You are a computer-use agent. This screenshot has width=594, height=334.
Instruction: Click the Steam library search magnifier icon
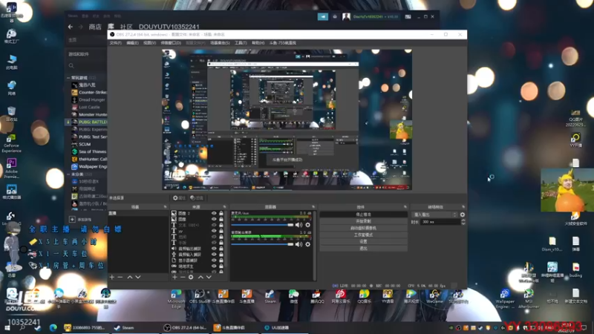point(71,66)
